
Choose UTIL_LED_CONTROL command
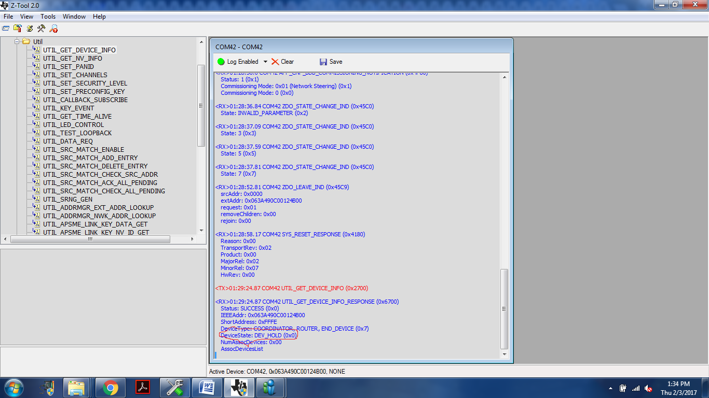[73, 125]
